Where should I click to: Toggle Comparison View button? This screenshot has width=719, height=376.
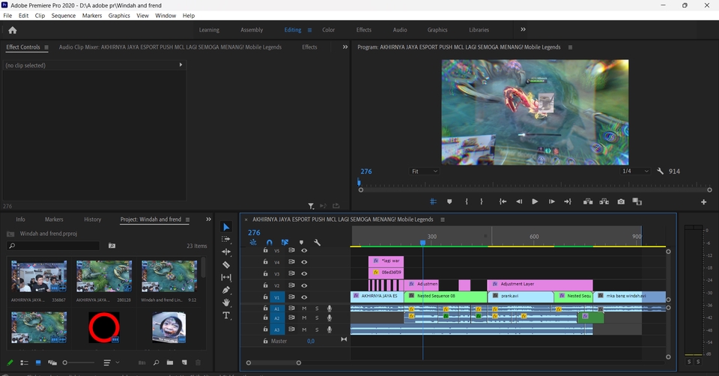tap(637, 201)
